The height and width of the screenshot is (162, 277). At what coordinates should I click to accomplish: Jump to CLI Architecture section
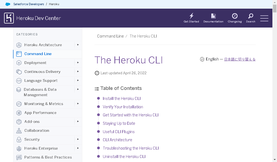tap(117, 140)
